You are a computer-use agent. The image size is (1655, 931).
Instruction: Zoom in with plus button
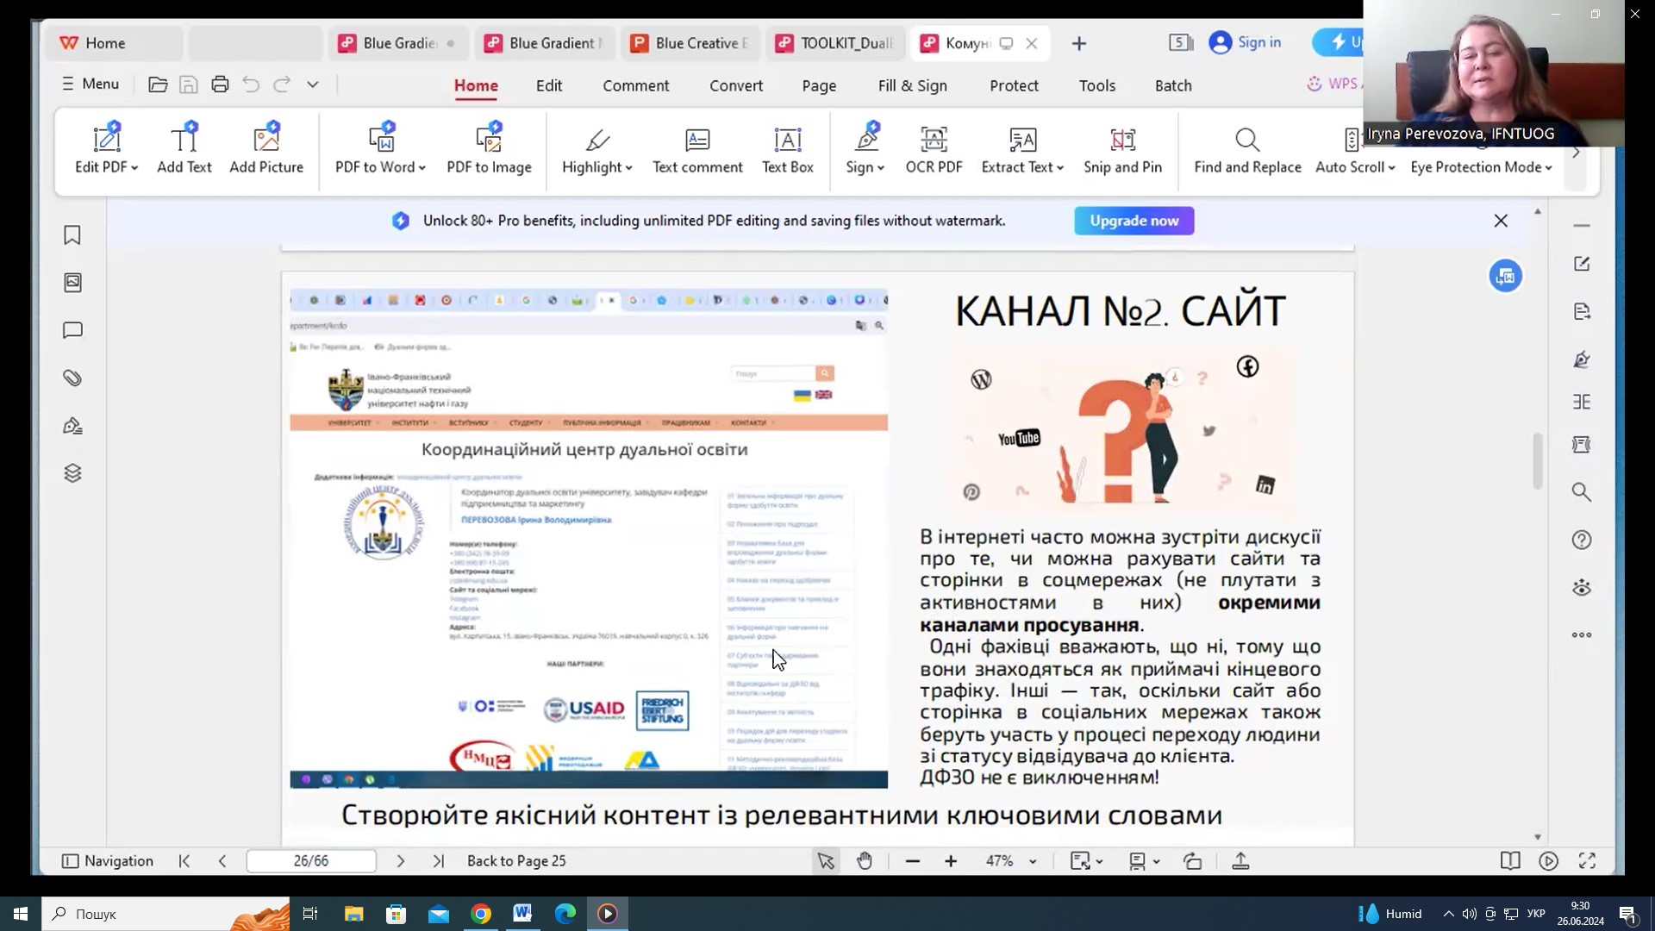point(951,861)
